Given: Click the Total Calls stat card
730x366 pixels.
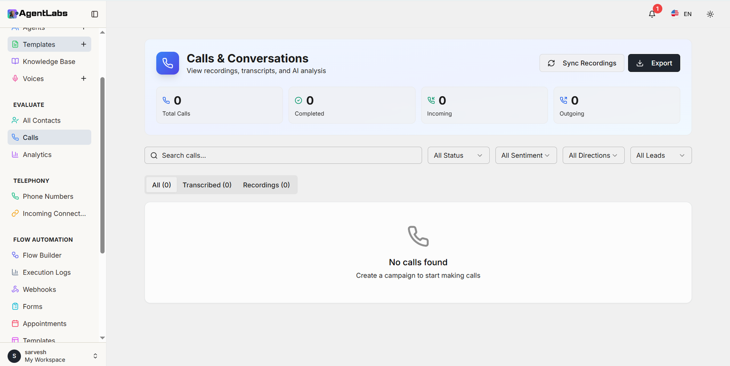Looking at the screenshot, I should point(219,105).
